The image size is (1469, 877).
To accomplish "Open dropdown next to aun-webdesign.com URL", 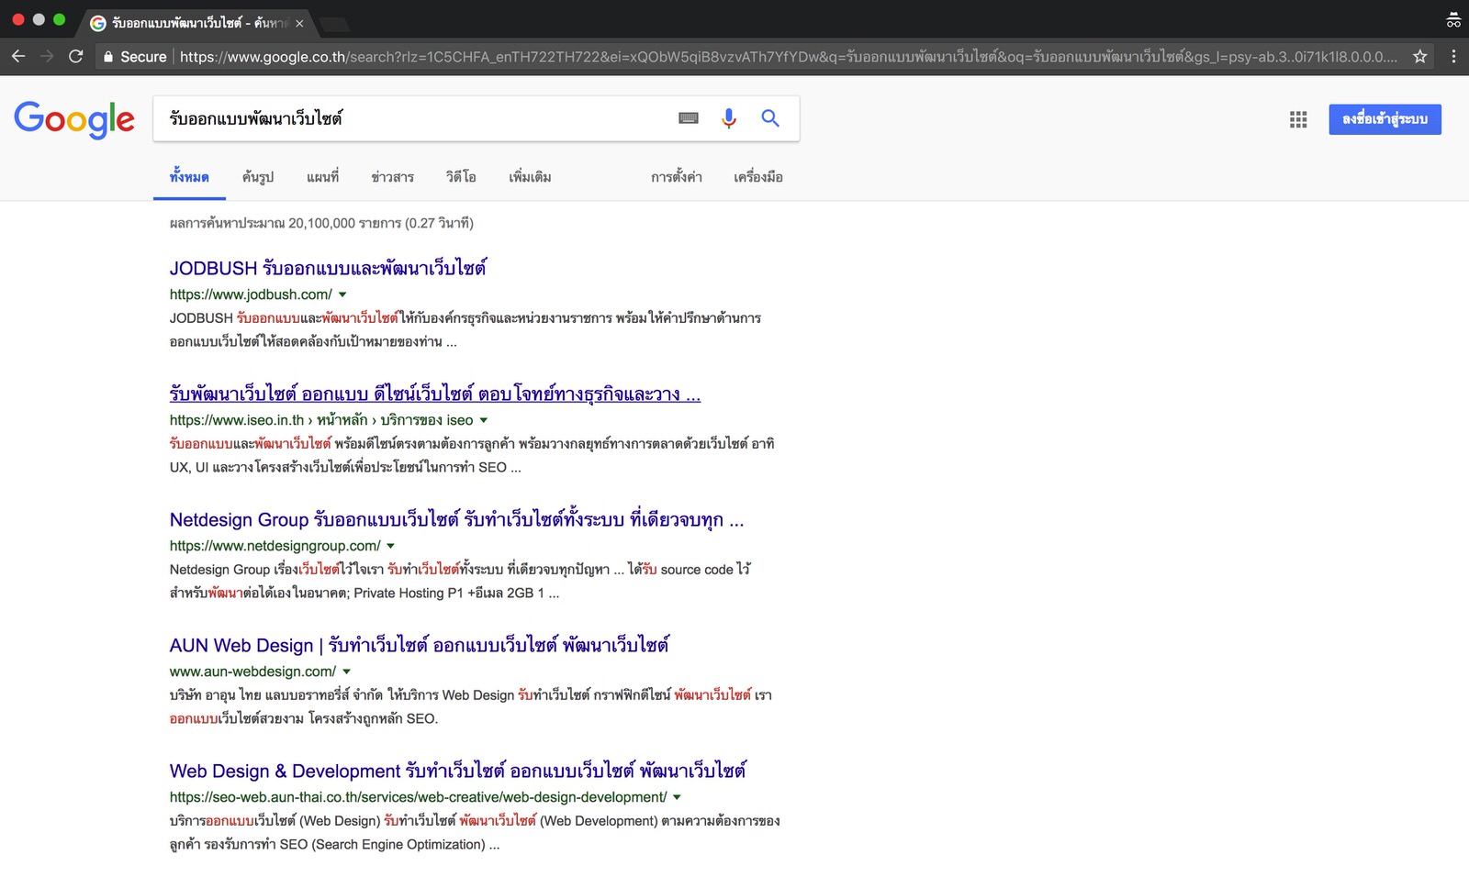I will pyautogui.click(x=346, y=672).
